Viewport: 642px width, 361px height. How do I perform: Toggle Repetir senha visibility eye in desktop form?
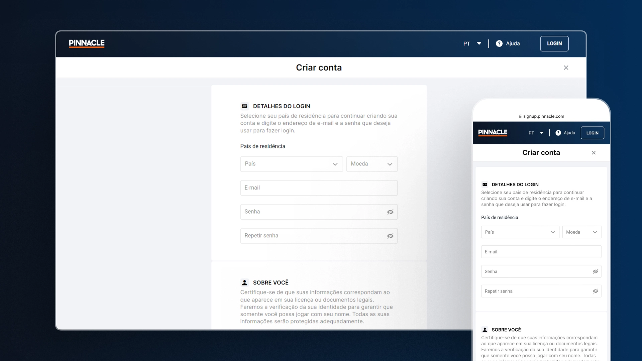tap(390, 236)
